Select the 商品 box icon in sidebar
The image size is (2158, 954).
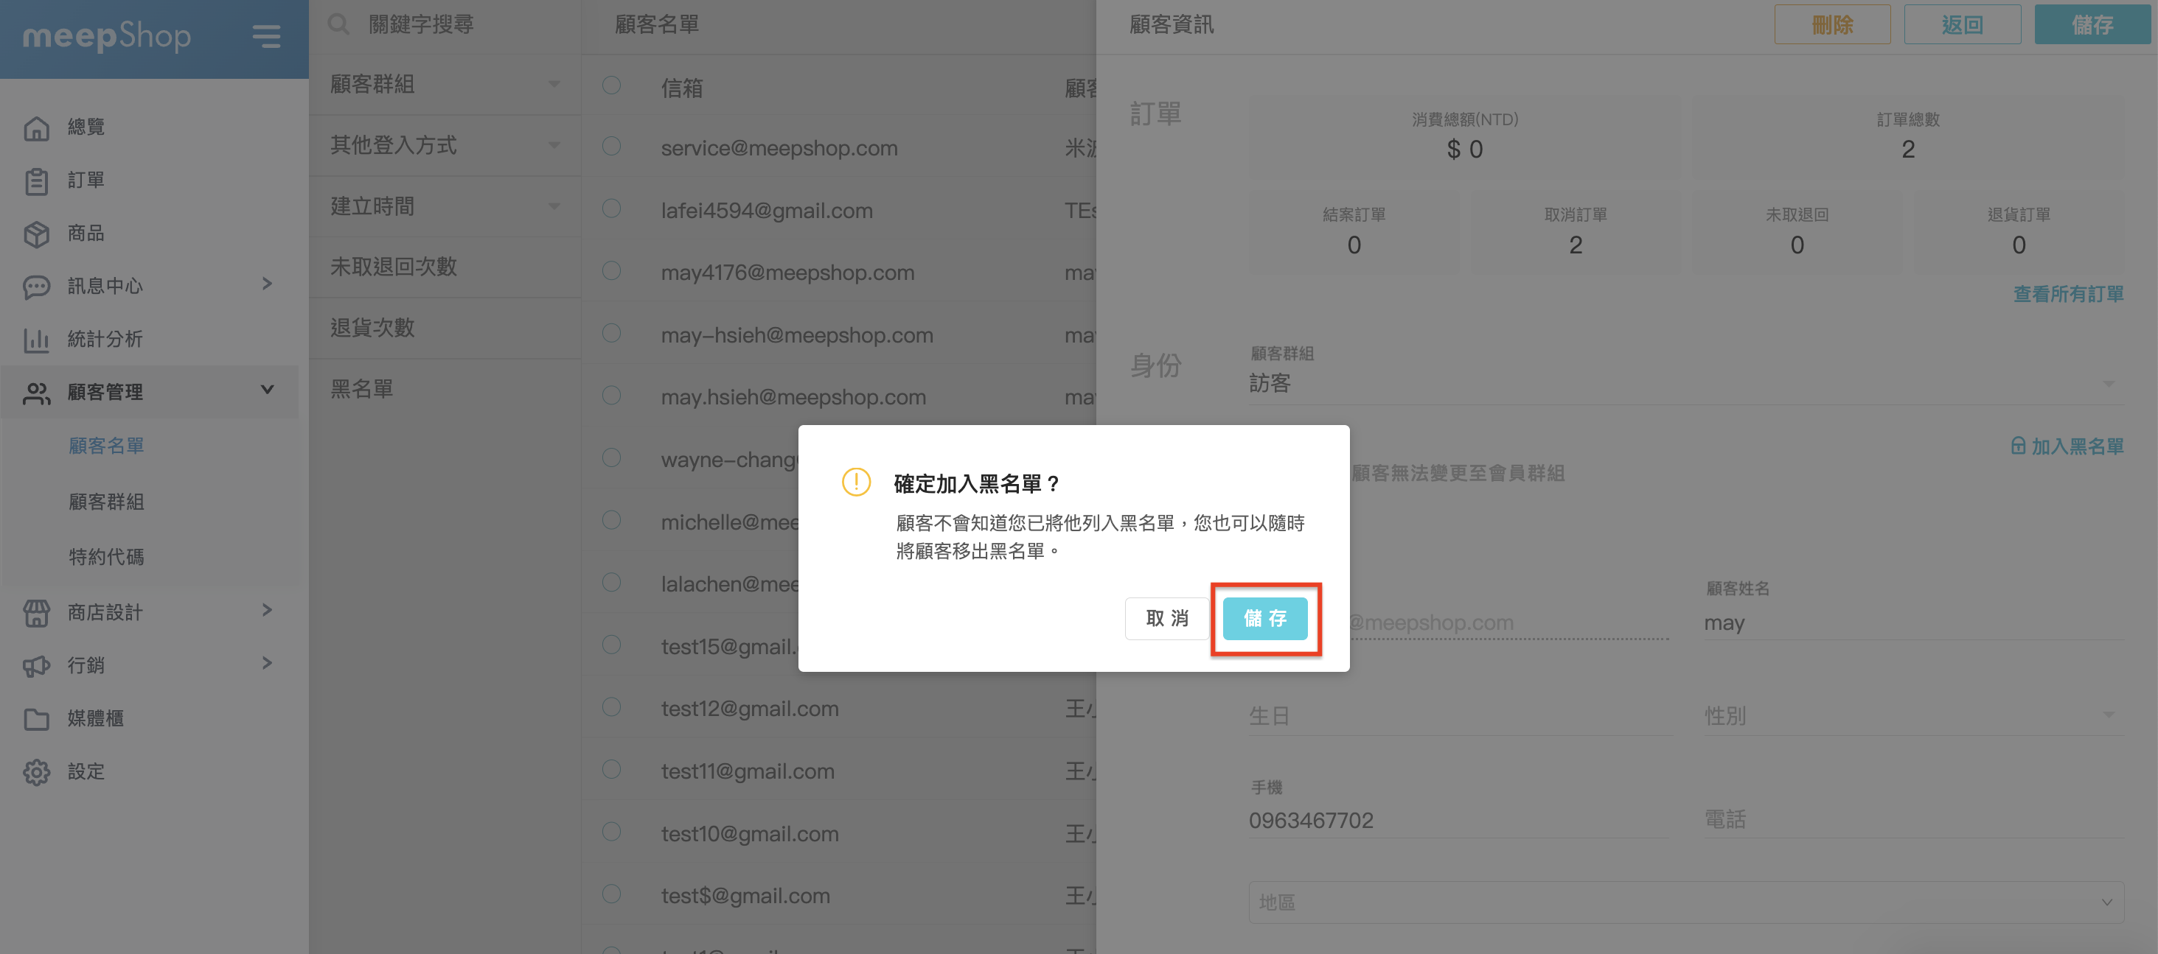click(x=36, y=234)
